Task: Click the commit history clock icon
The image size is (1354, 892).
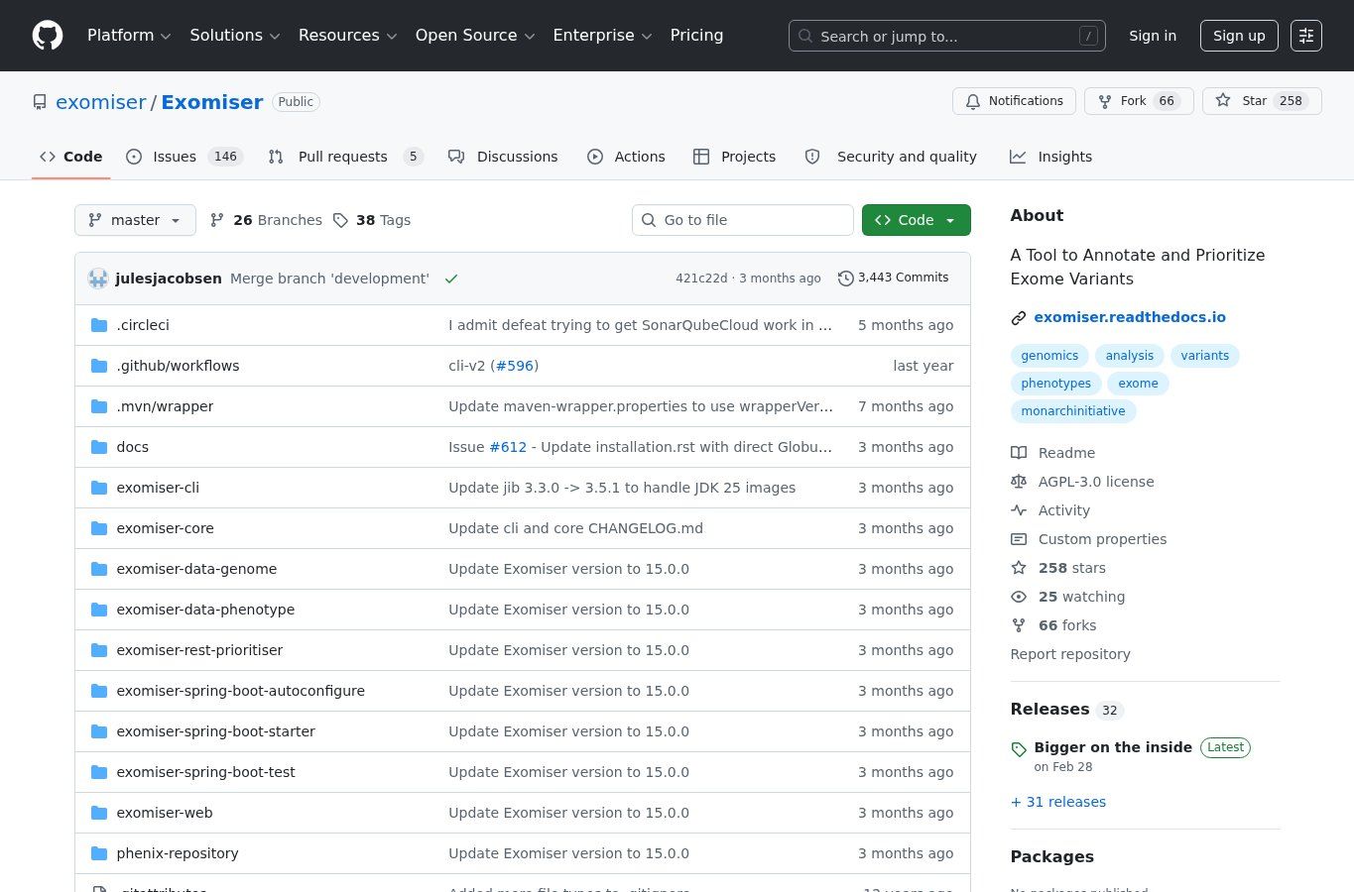Action: 845,279
